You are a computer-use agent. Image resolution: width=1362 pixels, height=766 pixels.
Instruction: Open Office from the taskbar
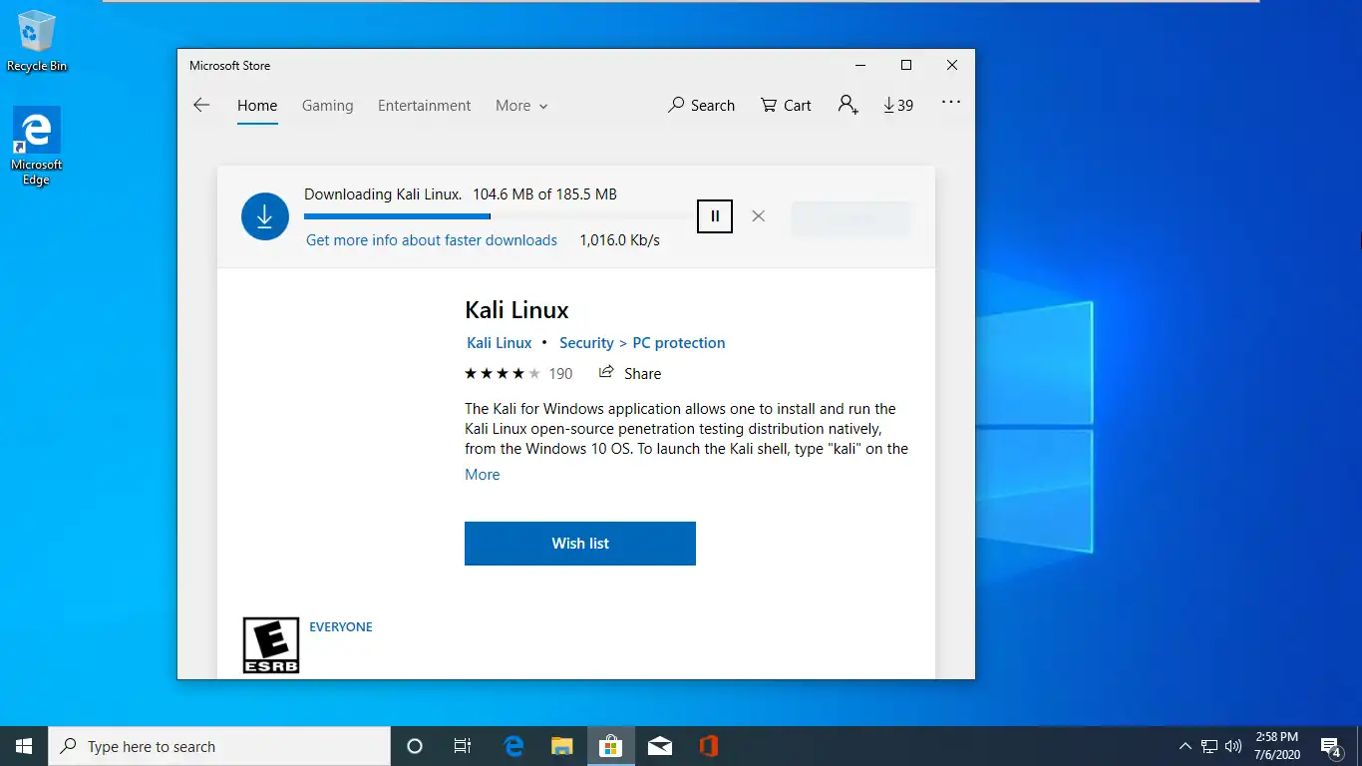(x=708, y=746)
